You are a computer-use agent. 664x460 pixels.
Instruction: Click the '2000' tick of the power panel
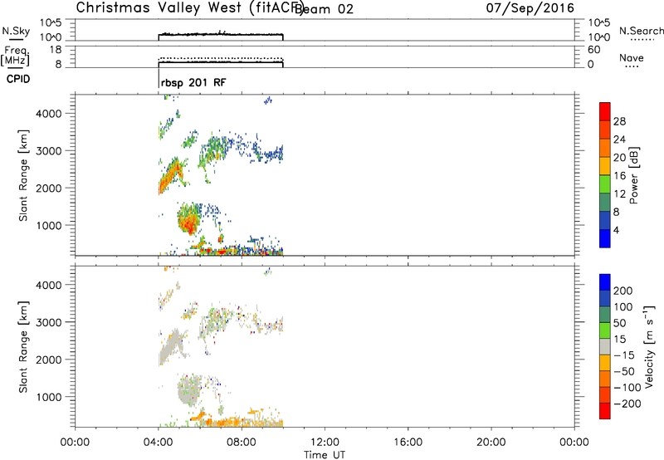[x=49, y=188]
